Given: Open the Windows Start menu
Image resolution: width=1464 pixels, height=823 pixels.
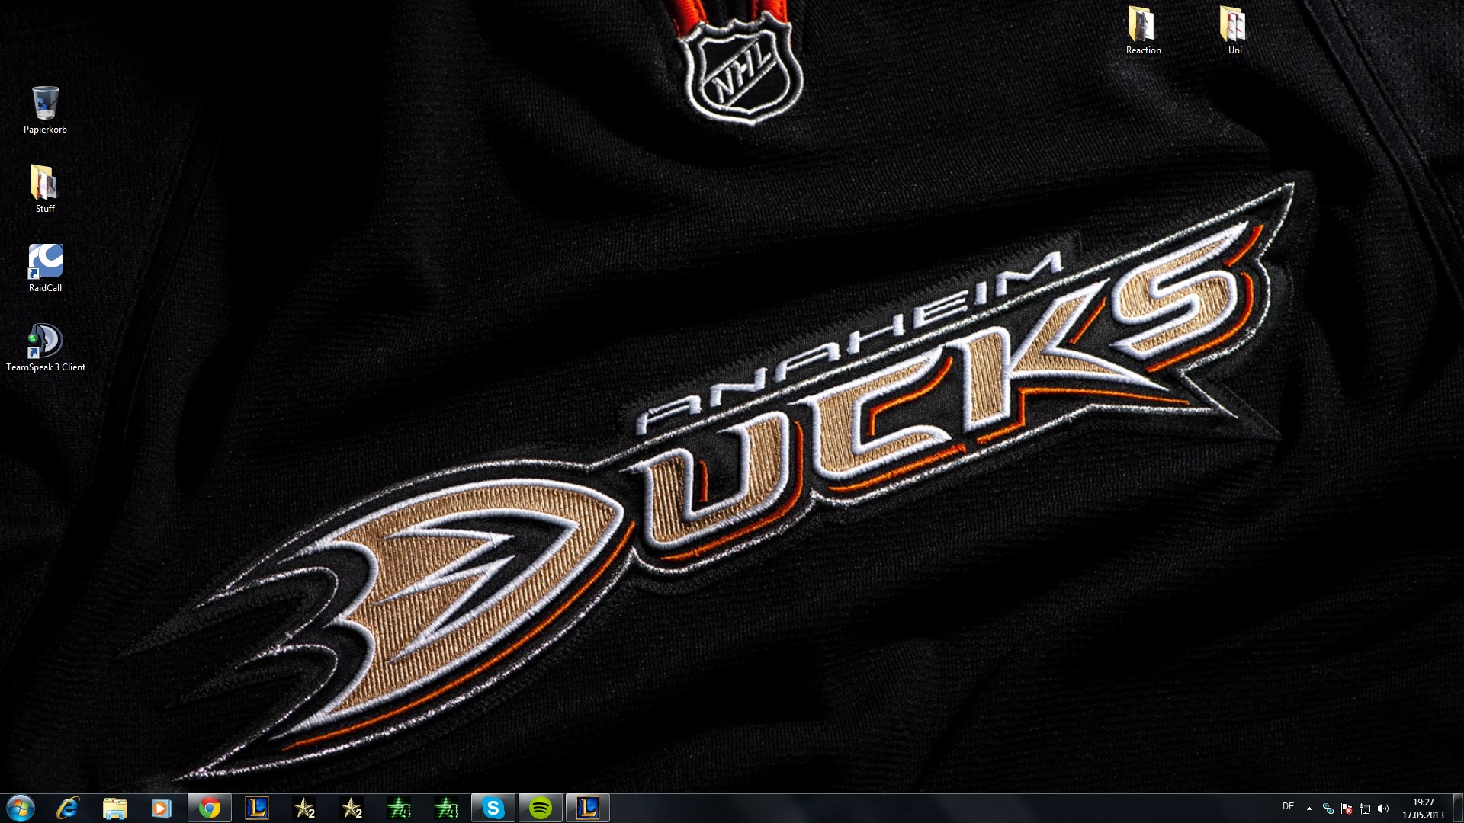Looking at the screenshot, I should tap(21, 808).
